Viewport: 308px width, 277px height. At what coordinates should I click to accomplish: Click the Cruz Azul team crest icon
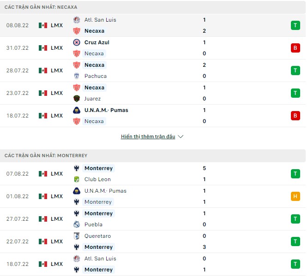77,42
